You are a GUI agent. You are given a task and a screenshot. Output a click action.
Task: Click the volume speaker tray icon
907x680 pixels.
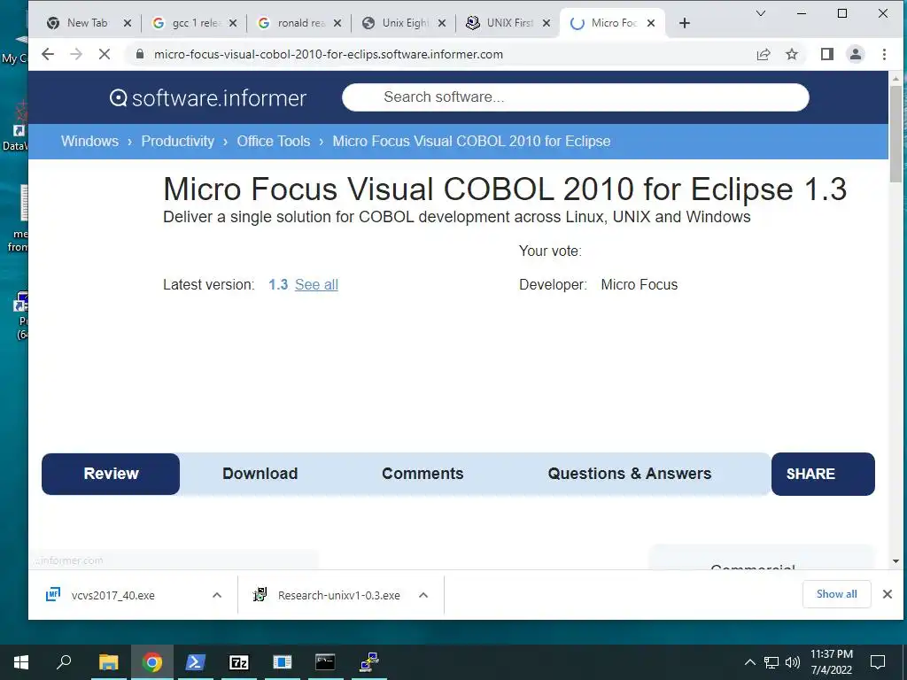(793, 662)
